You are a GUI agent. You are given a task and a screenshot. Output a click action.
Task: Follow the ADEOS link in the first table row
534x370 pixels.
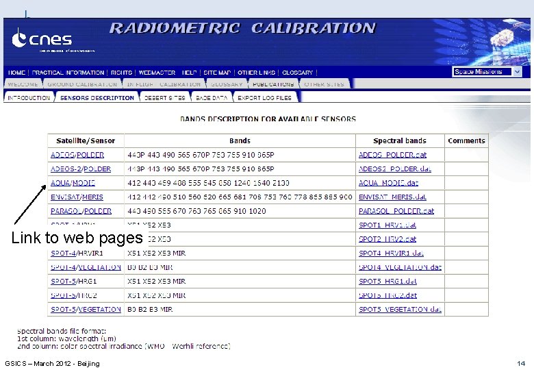click(x=63, y=155)
